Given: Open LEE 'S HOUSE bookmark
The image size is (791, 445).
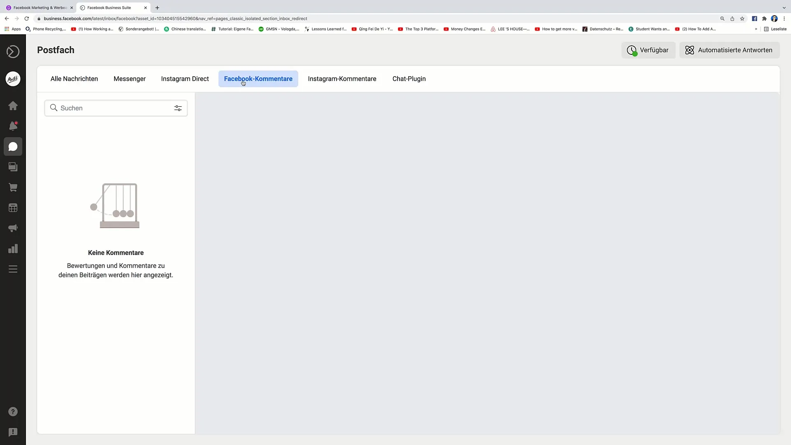Looking at the screenshot, I should coord(510,29).
